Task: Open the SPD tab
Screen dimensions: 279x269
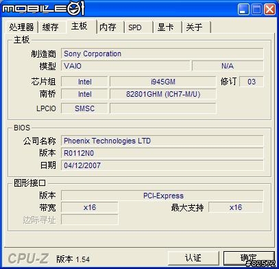Action: coord(138,27)
